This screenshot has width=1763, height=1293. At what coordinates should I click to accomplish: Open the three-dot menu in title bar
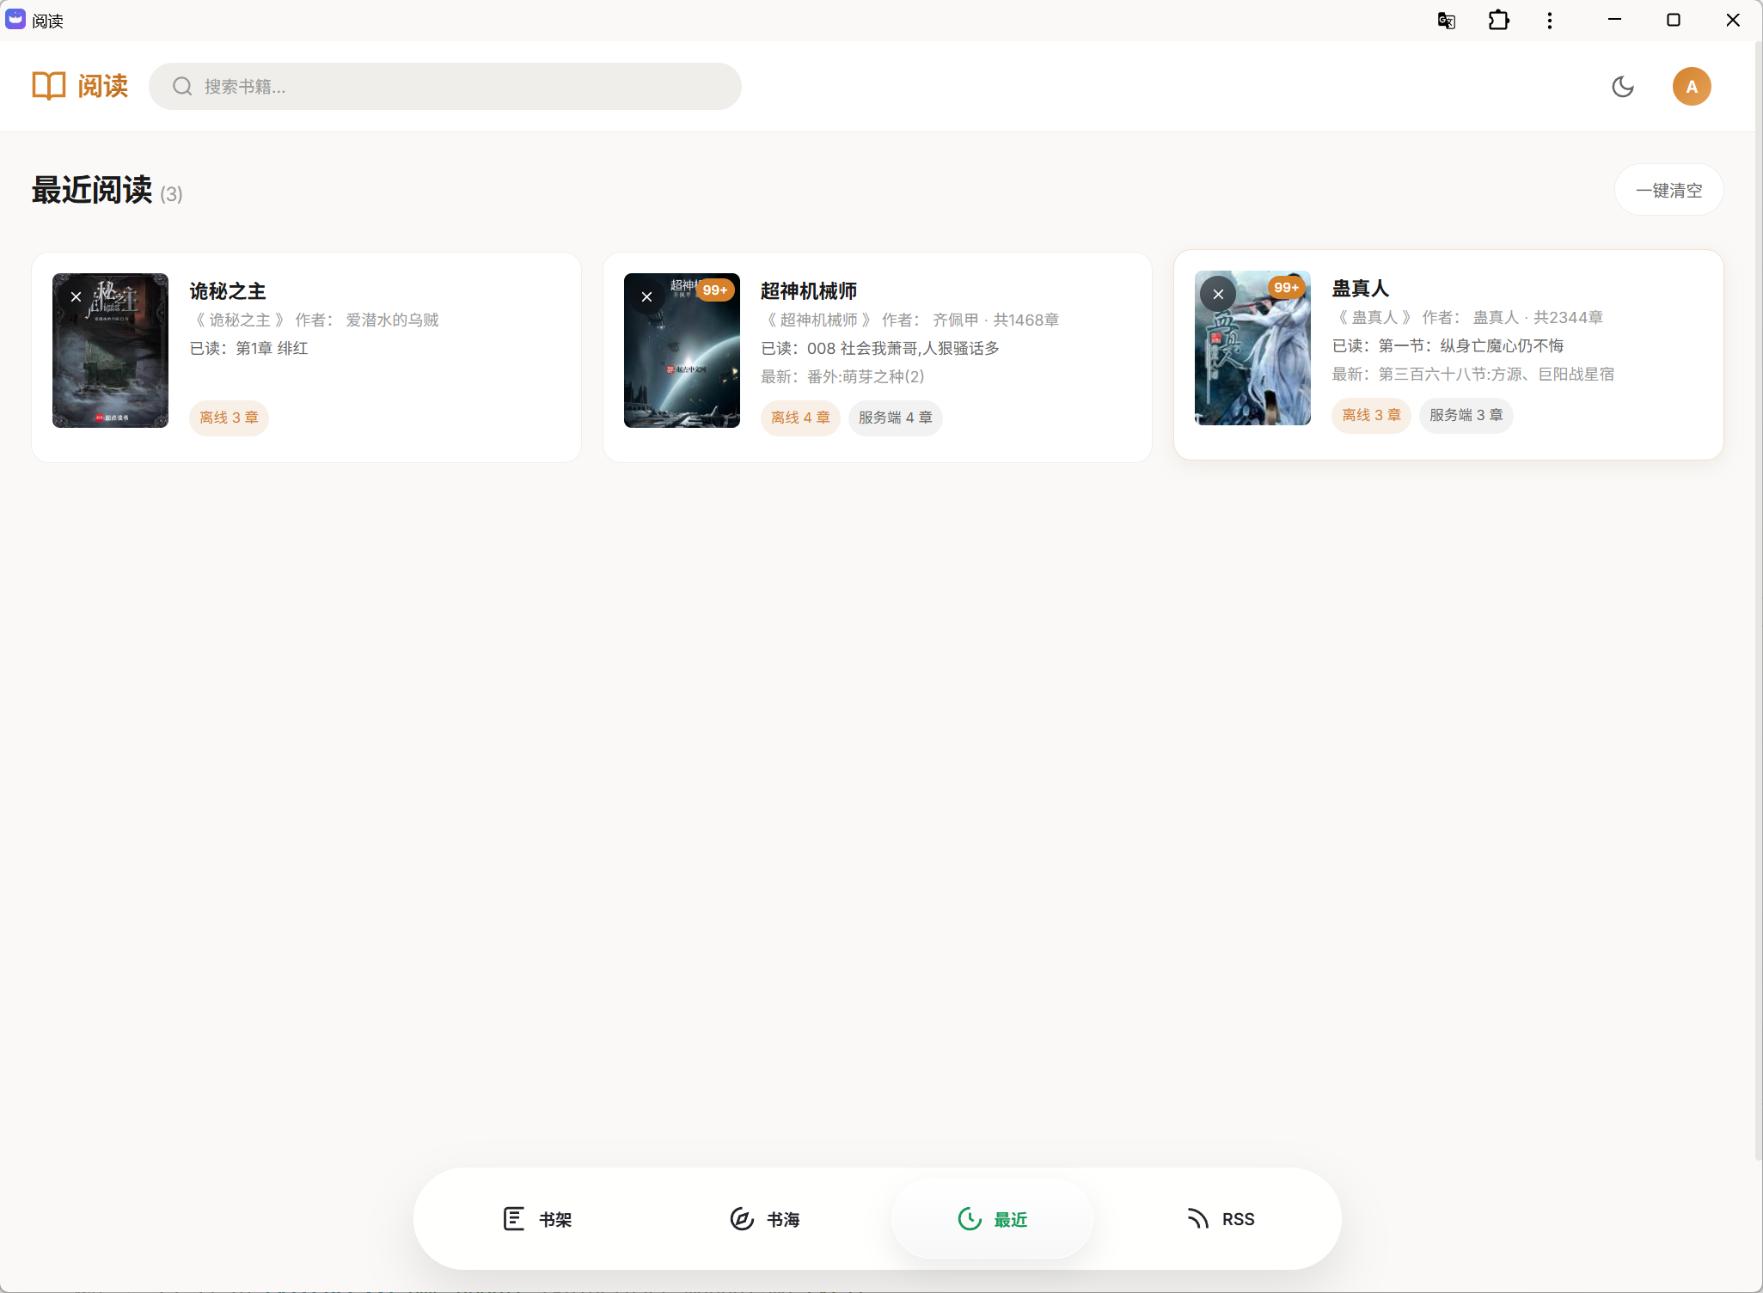[x=1549, y=20]
